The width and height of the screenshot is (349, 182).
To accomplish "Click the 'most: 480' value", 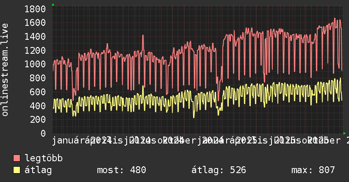I will tap(122, 170).
